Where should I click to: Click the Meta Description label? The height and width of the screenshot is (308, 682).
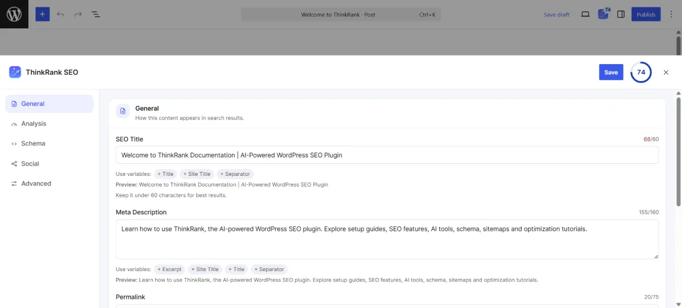click(x=142, y=212)
